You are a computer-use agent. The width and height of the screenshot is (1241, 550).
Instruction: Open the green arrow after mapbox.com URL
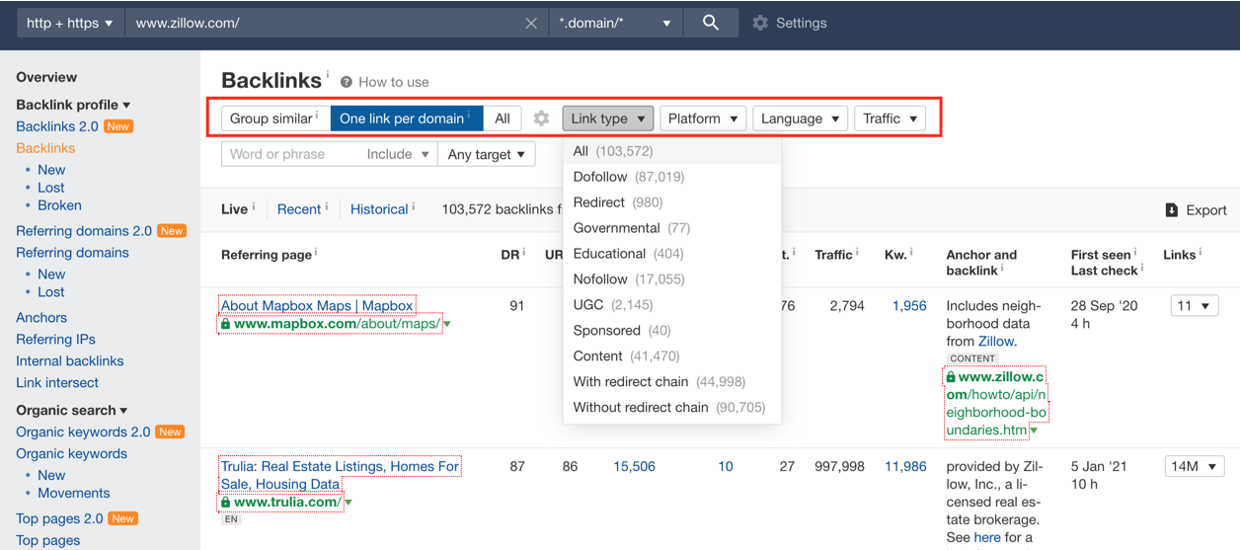447,325
